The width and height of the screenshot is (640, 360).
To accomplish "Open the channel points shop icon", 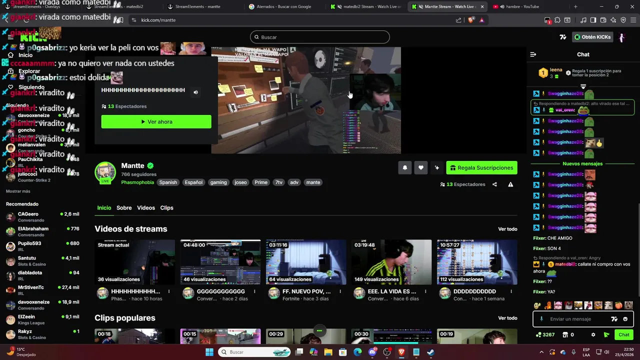I will (565, 334).
